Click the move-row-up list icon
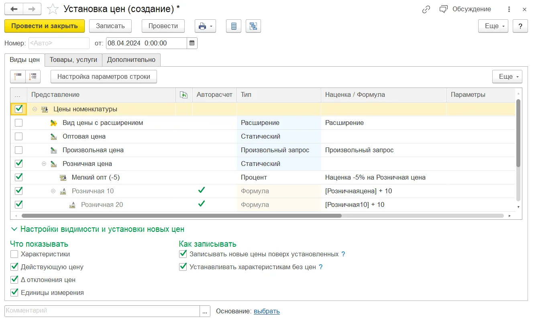Screen dimensions: 534x323 [x=18, y=76]
